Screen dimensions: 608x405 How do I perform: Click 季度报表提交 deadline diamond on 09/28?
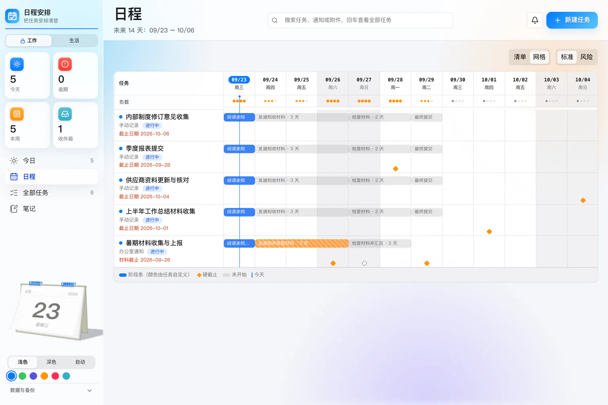coord(395,169)
